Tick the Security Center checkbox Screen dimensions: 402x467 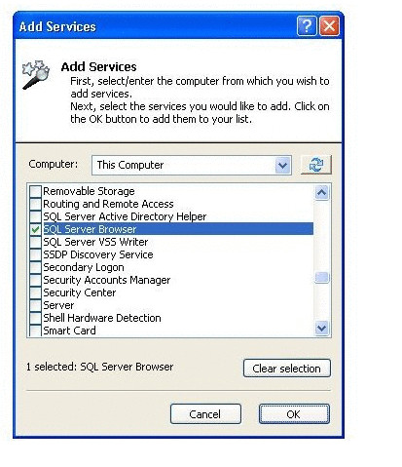[35, 292]
